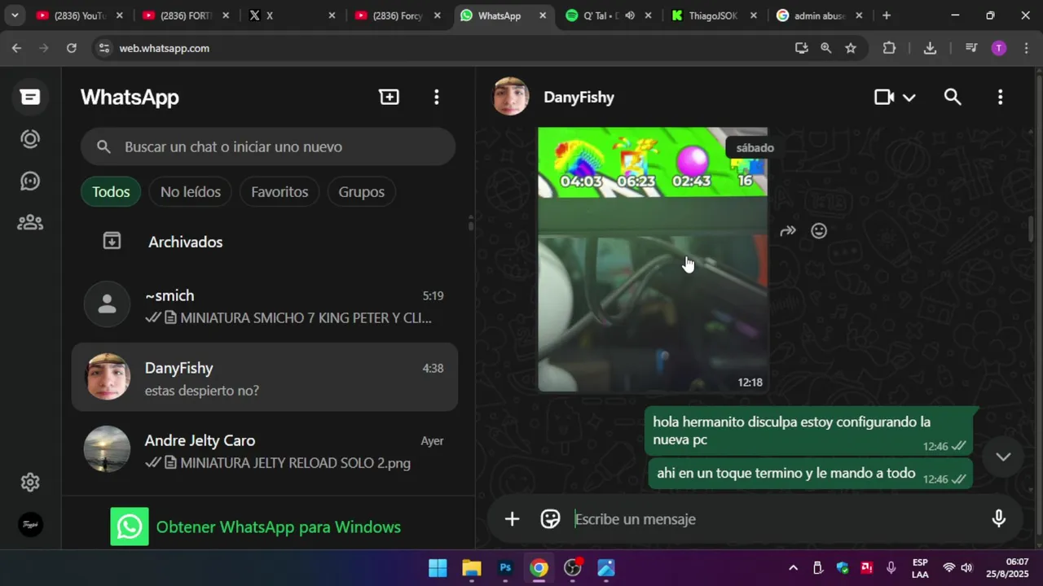
Task: Record a voice message with microphone
Action: point(999,518)
